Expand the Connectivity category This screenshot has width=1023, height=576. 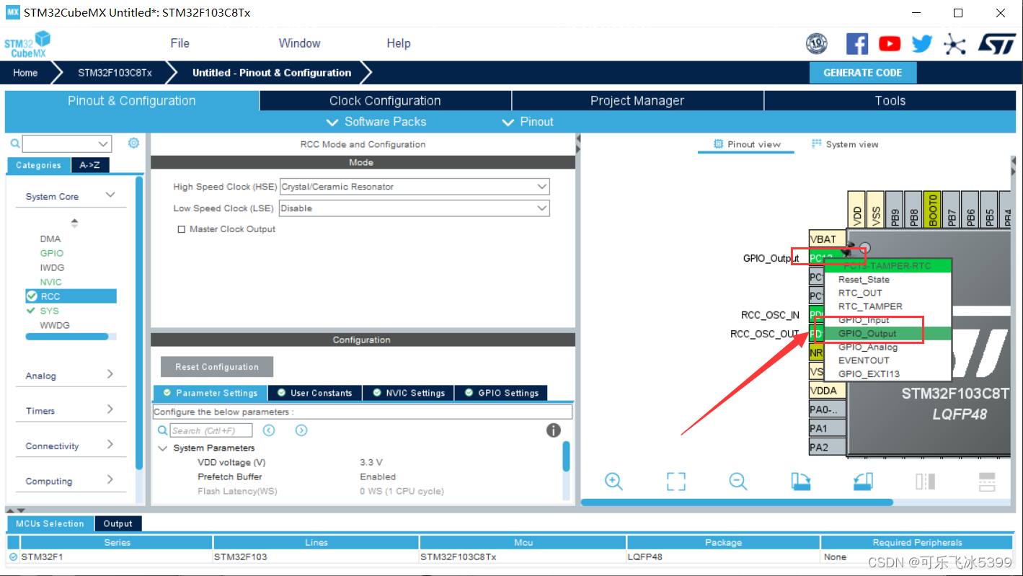pyautogui.click(x=110, y=444)
